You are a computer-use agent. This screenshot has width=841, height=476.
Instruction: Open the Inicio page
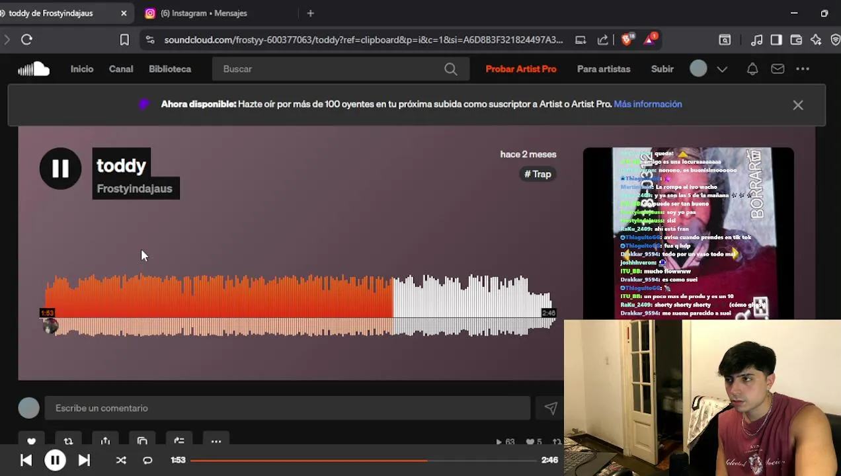82,69
